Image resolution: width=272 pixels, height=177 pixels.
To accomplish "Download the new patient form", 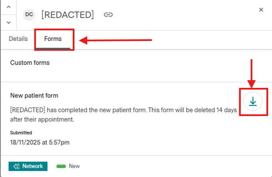I will (253, 101).
